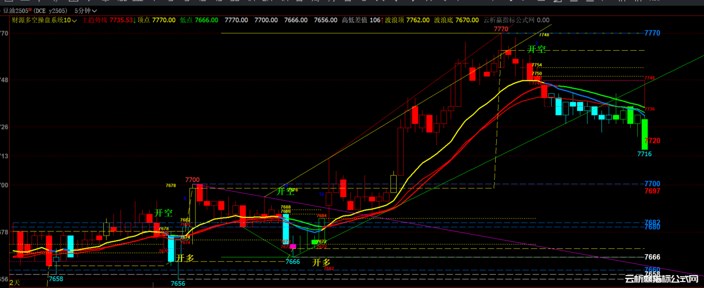
Task: Click the yellow 开多 signal below 7666 low
Action: (x=321, y=263)
